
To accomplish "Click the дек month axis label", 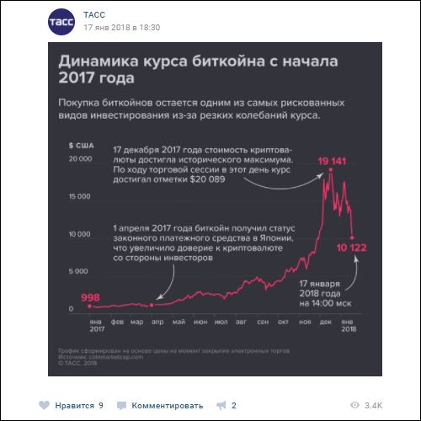I will pyautogui.click(x=325, y=322).
